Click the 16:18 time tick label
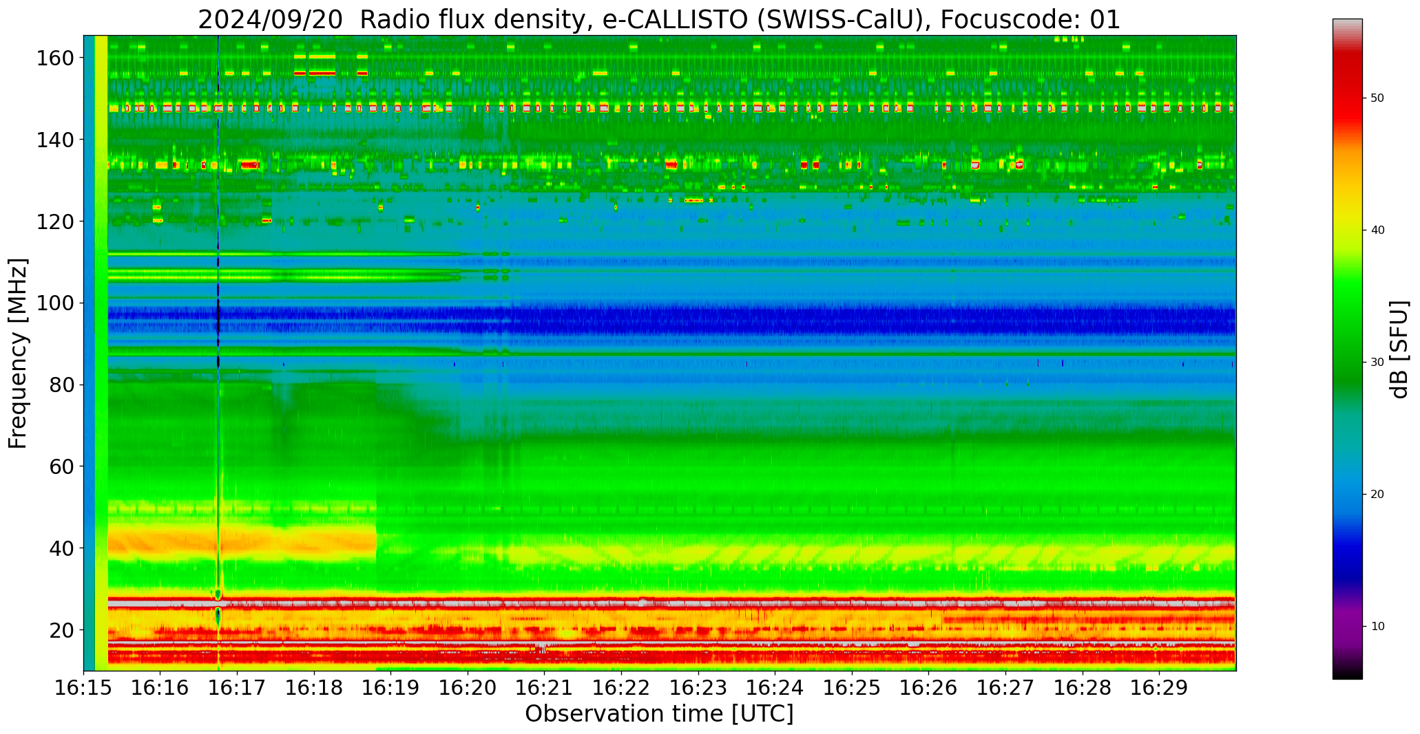Viewport: 1420px width, 734px height. pos(314,688)
